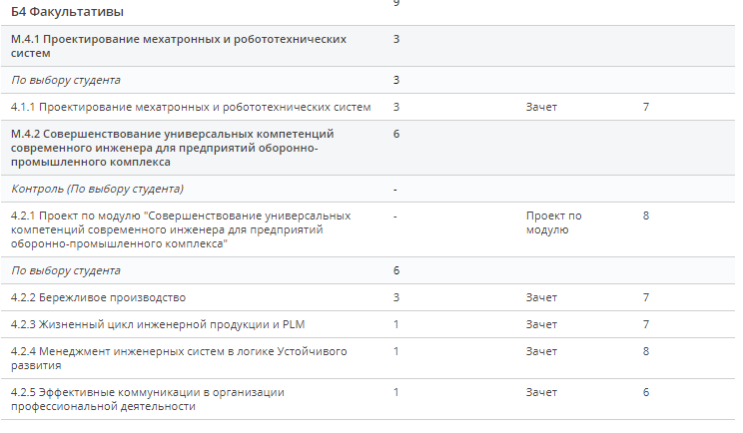
Task: Click Зачет in the 4.2.3 PLM row
Action: [x=541, y=324]
